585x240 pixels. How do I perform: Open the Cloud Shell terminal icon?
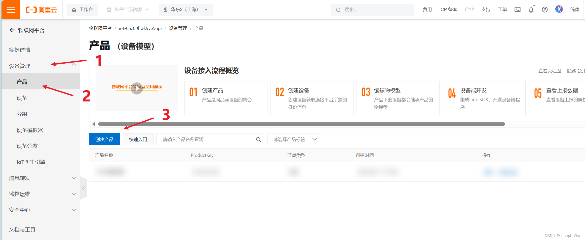(517, 10)
